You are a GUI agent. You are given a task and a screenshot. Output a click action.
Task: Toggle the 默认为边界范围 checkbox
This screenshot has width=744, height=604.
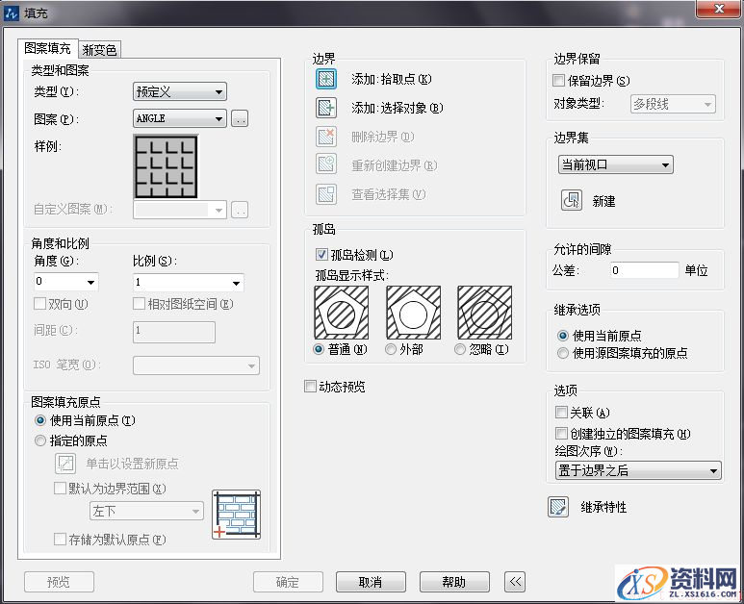click(60, 489)
